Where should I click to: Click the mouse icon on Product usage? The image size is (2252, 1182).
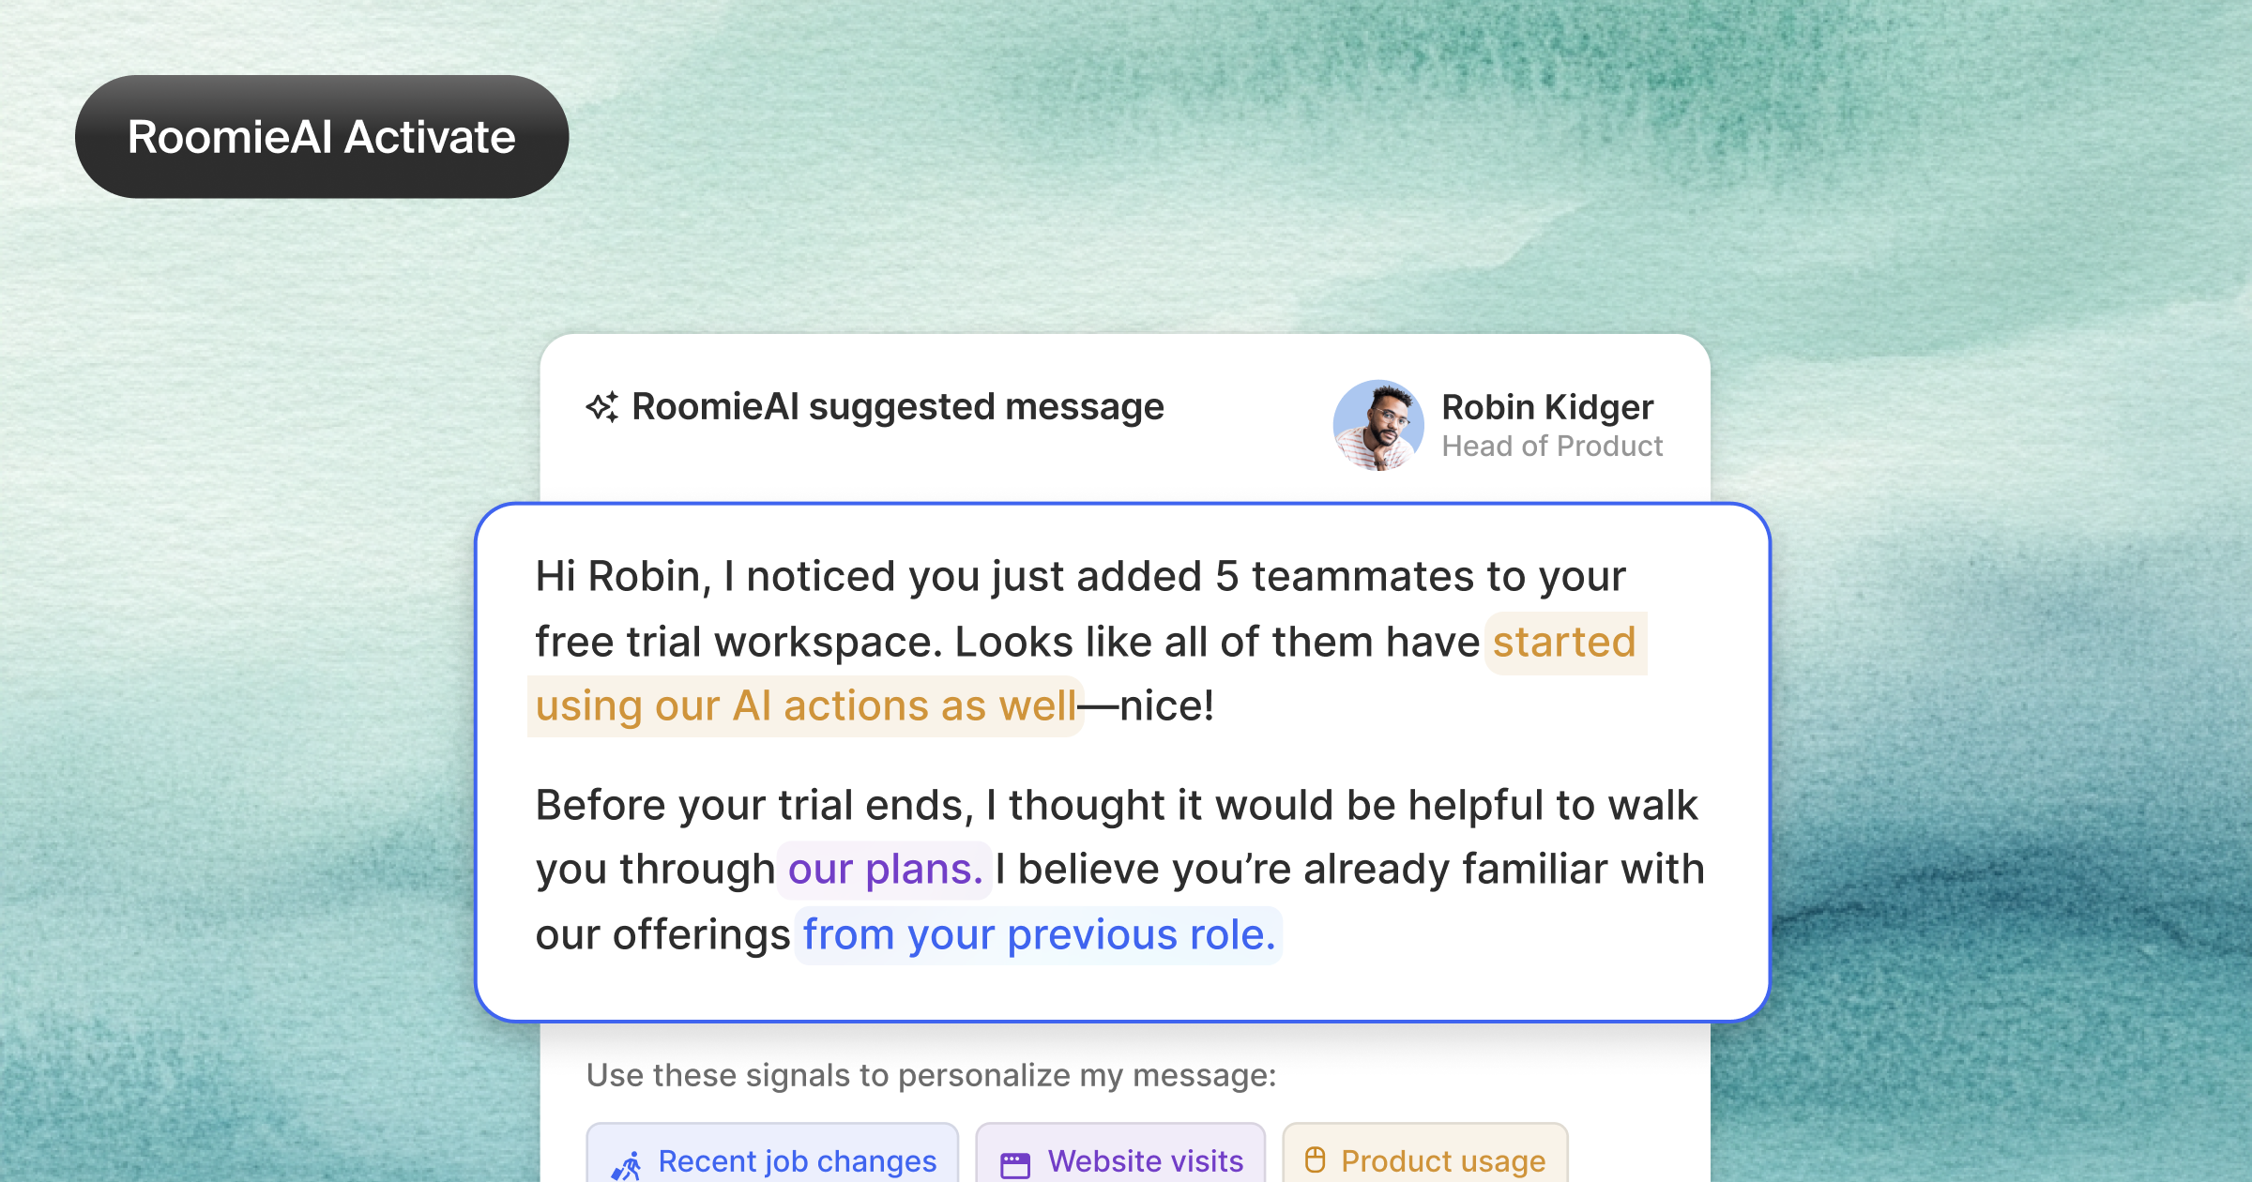(x=1317, y=1159)
